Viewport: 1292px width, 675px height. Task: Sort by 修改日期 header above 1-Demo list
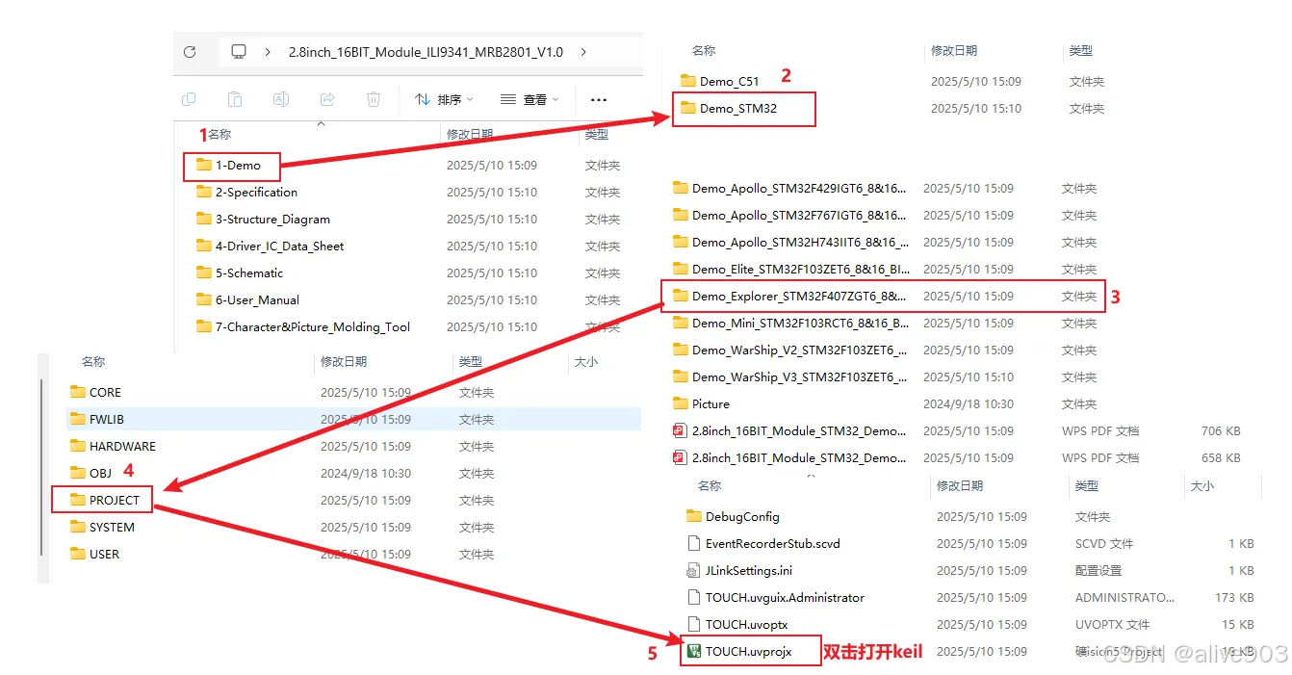[x=471, y=135]
